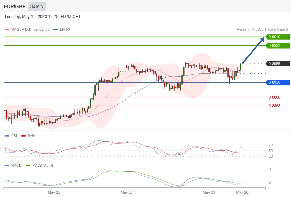Click the May 20 date axis label
The height and width of the screenshot is (197, 291).
pyautogui.click(x=242, y=192)
